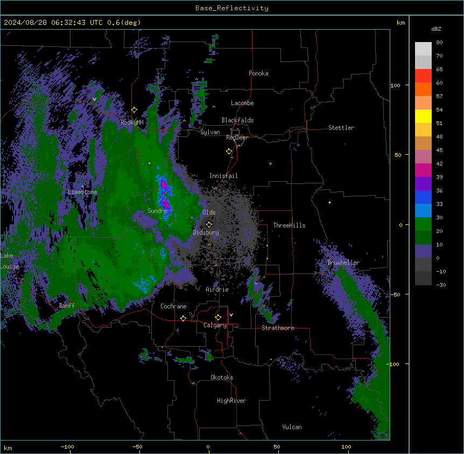The height and width of the screenshot is (454, 464).
Task: Click the magenta storm core north of Sundre
Action: click(163, 185)
